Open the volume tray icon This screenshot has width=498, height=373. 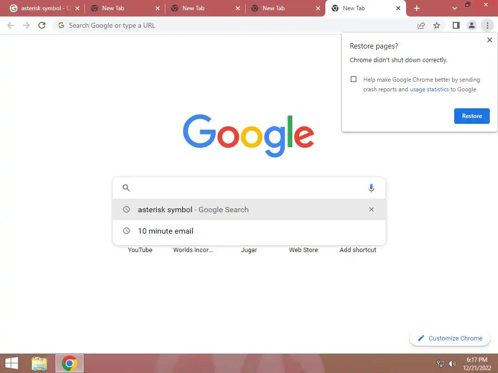pos(452,363)
